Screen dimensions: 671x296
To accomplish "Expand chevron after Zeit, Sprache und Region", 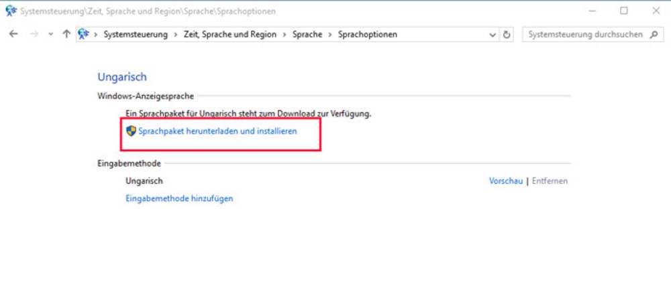I will pyautogui.click(x=284, y=35).
